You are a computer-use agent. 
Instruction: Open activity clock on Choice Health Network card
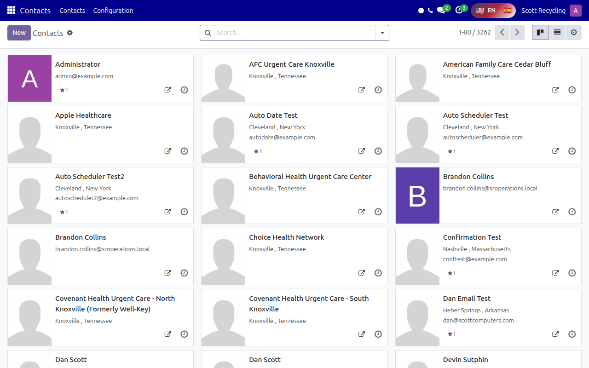pyautogui.click(x=378, y=273)
